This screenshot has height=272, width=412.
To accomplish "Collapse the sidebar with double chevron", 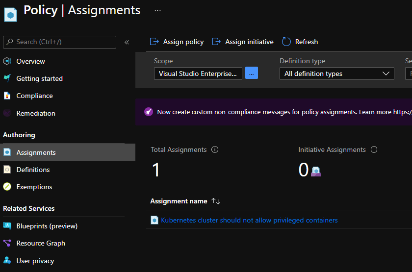I will [127, 42].
